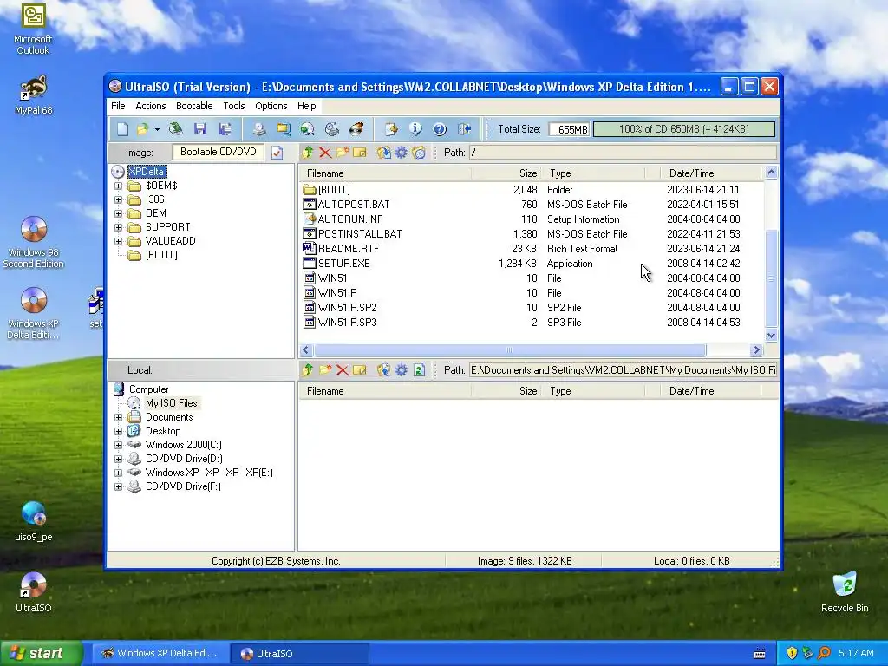Click New Folder icon in image pane
This screenshot has width=888, height=666.
tap(342, 153)
